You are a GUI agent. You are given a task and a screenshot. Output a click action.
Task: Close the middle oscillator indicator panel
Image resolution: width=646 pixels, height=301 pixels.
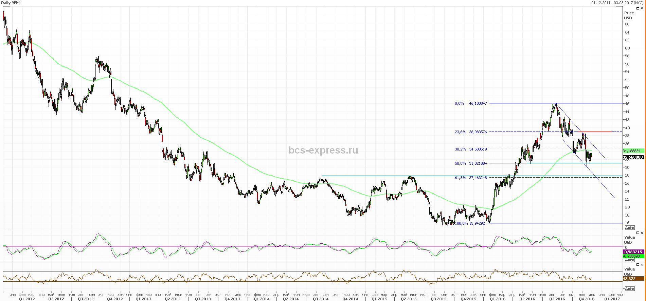(642, 233)
